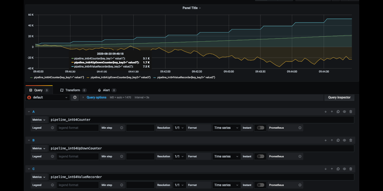Open Min step info icon in query B
The width and height of the screenshot is (383, 191).
[x=121, y=156]
